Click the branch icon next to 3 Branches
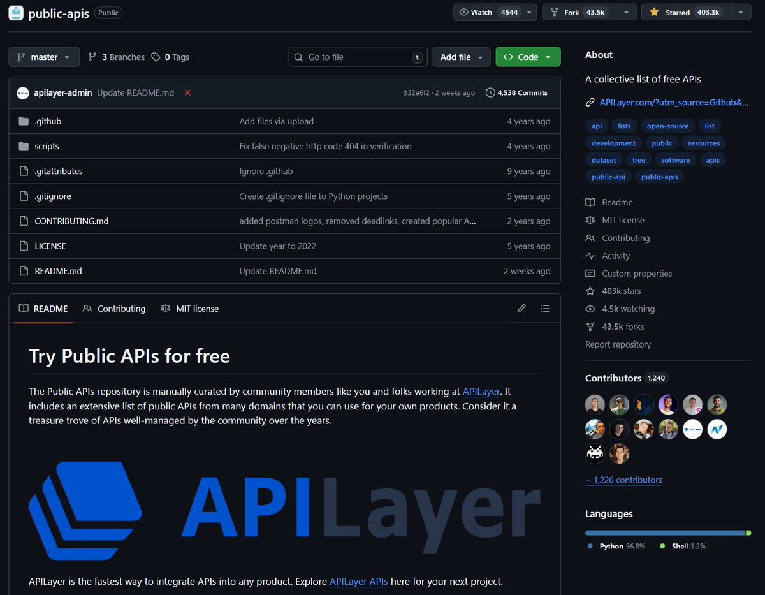Viewport: 765px width, 595px height. (x=92, y=57)
